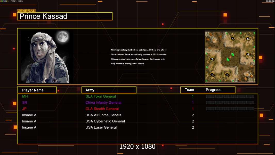
Task: Select player JP in the list
Action: coord(24,109)
